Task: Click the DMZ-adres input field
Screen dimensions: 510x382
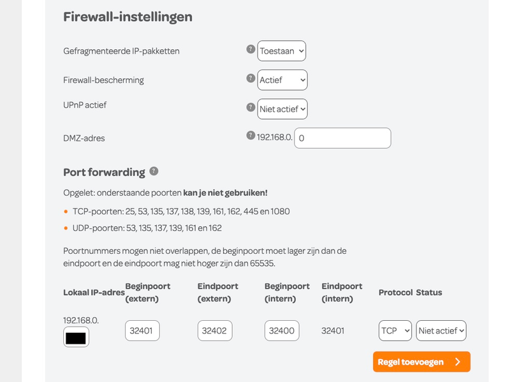Action: [x=342, y=138]
